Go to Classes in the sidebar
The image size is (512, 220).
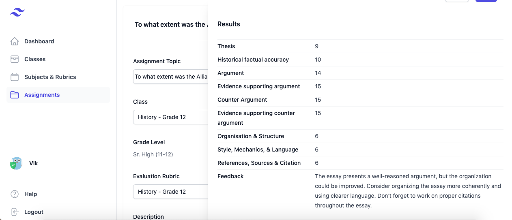(35, 59)
